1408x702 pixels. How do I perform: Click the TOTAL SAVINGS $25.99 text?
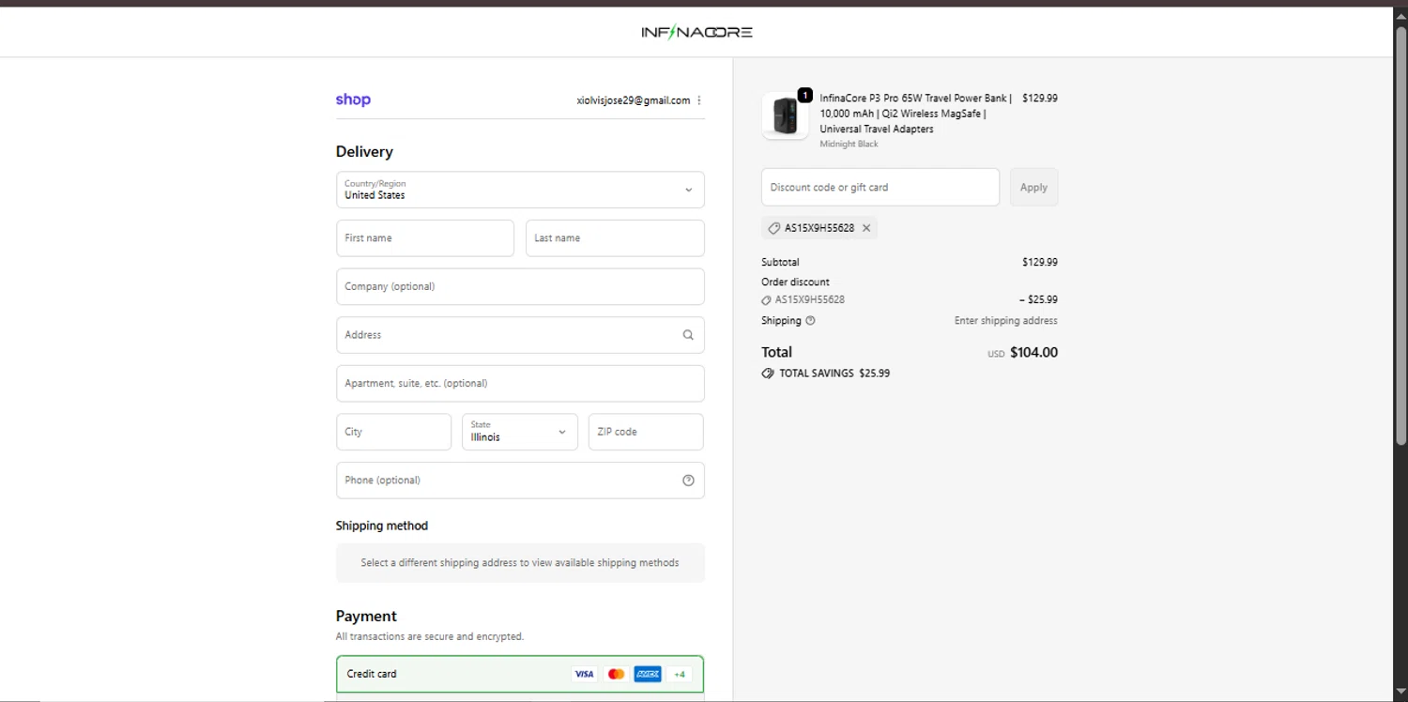pos(834,374)
